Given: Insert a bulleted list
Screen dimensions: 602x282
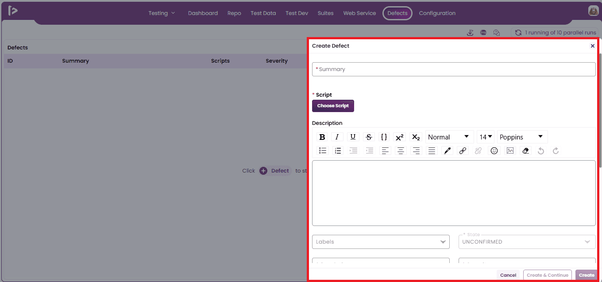Looking at the screenshot, I should point(323,150).
